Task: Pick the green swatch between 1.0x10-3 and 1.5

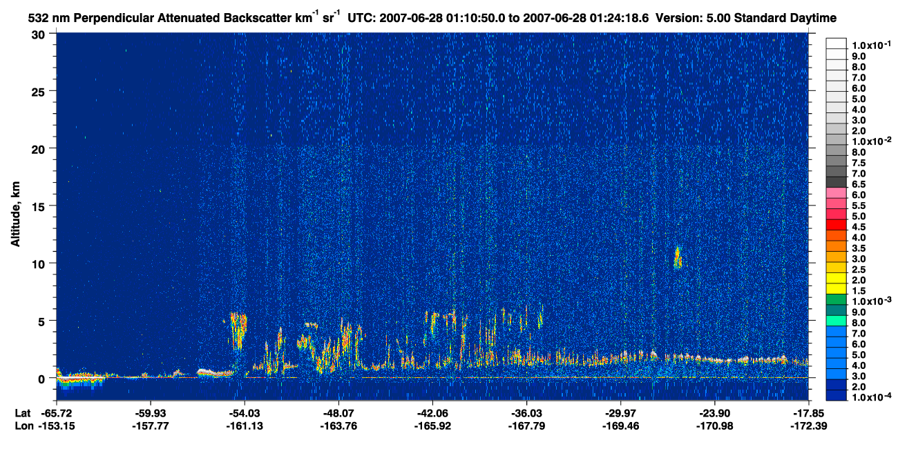Action: tap(836, 299)
